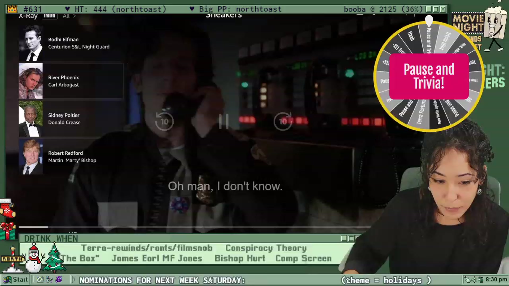Minimize the DRINK WHEN window
This screenshot has width=509, height=286.
(344, 239)
